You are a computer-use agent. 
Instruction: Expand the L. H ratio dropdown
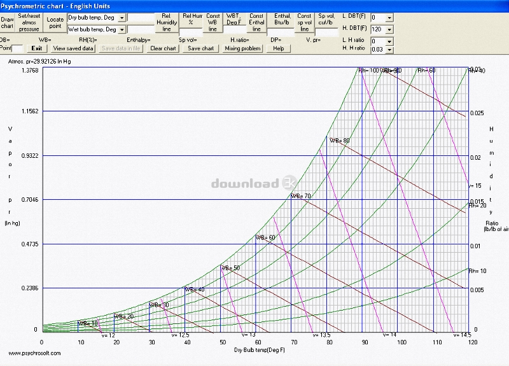[389, 41]
